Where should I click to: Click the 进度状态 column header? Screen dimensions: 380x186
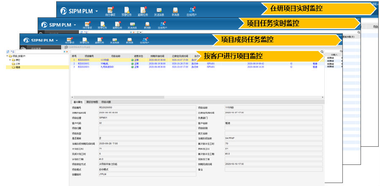click(138, 56)
